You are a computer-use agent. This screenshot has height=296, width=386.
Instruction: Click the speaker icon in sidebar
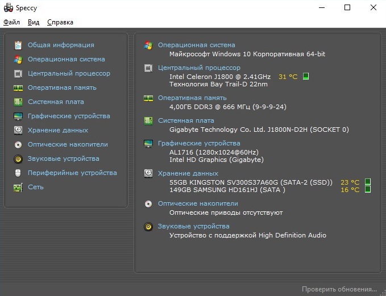coord(18,159)
